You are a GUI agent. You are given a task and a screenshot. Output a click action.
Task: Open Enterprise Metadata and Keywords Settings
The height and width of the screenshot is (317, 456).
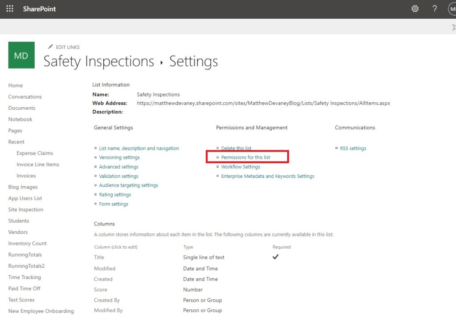pyautogui.click(x=268, y=176)
